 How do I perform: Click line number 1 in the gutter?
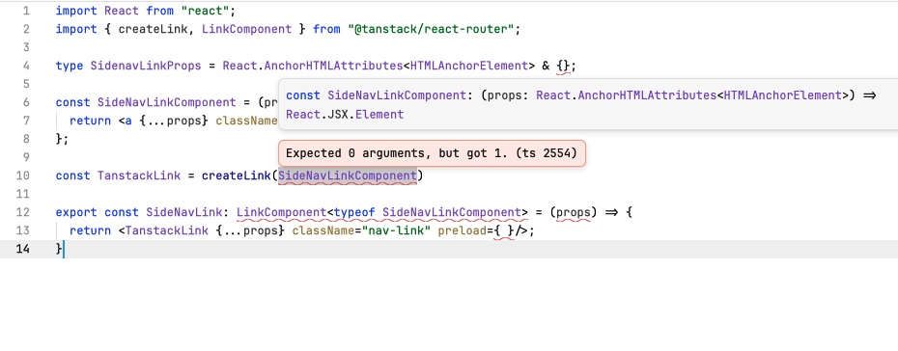(25, 11)
